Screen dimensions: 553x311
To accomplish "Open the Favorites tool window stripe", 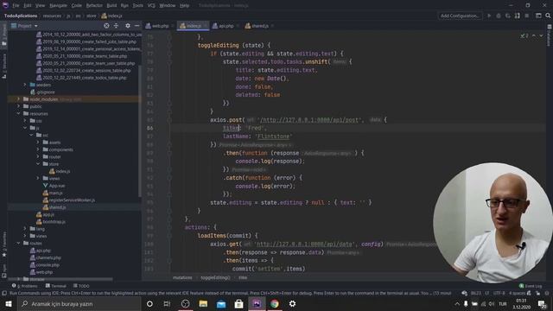I will tap(3, 244).
